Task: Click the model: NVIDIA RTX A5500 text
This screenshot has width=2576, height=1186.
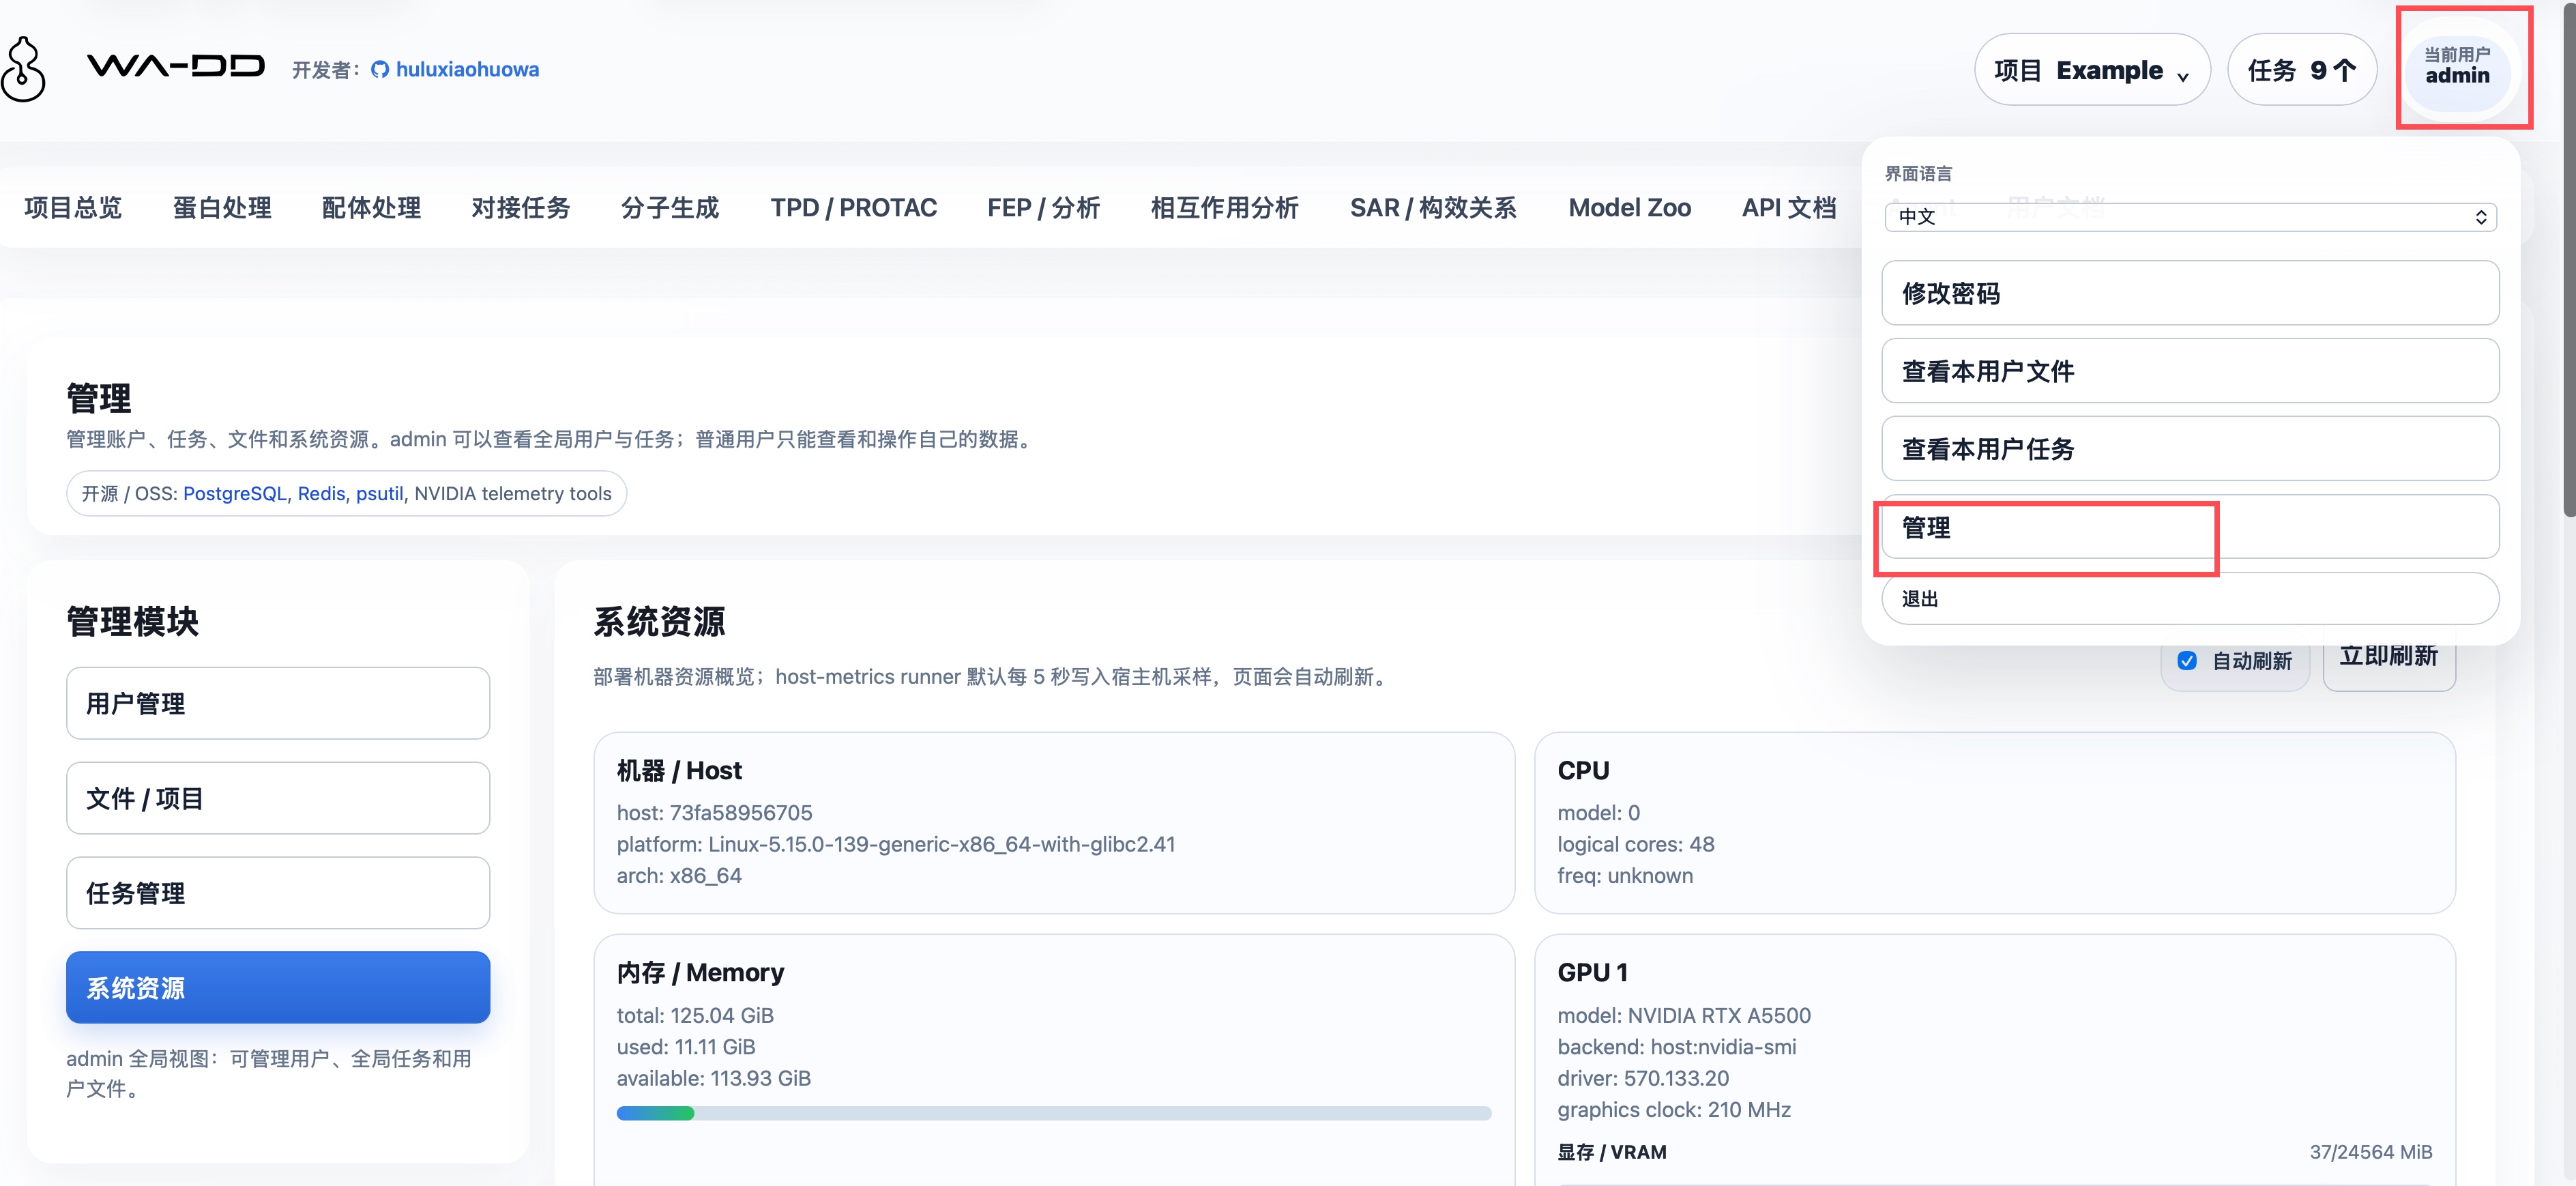Action: (x=1683, y=1016)
